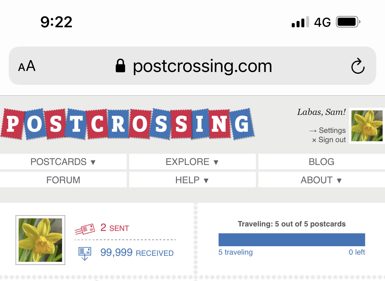Tap the Safari reload page icon
This screenshot has width=385, height=281.
[x=358, y=66]
